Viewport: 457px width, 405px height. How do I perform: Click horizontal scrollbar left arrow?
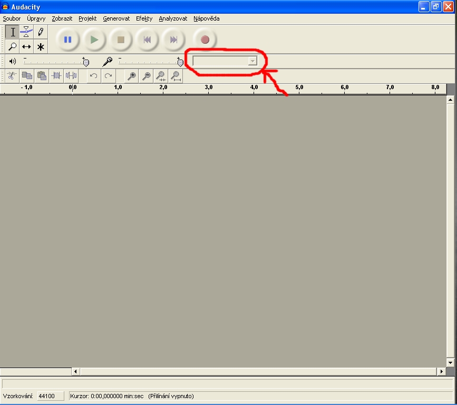click(76, 371)
